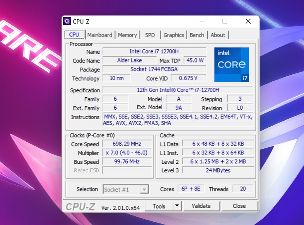Image resolution: width=304 pixels, height=225 pixels.
Task: Click the Close button at bottom
Action: pos(239,206)
